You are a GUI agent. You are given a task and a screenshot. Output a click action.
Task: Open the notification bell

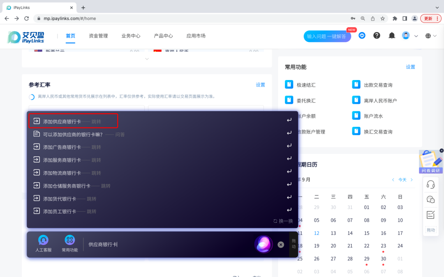[x=391, y=36]
